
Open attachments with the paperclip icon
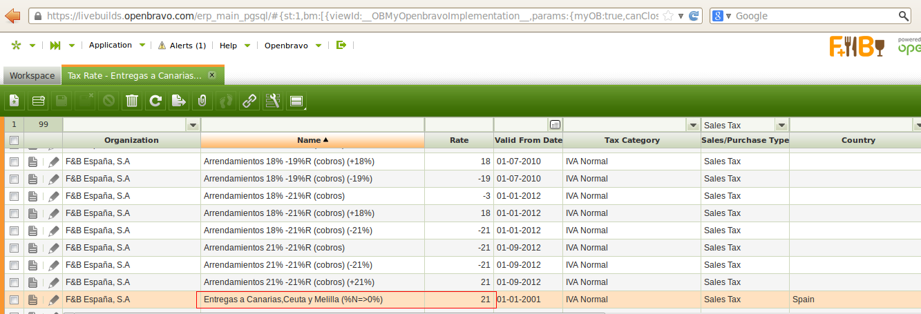click(202, 101)
